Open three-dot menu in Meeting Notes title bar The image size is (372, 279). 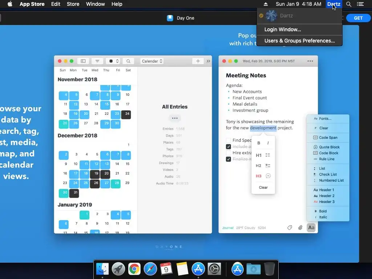tap(310, 61)
